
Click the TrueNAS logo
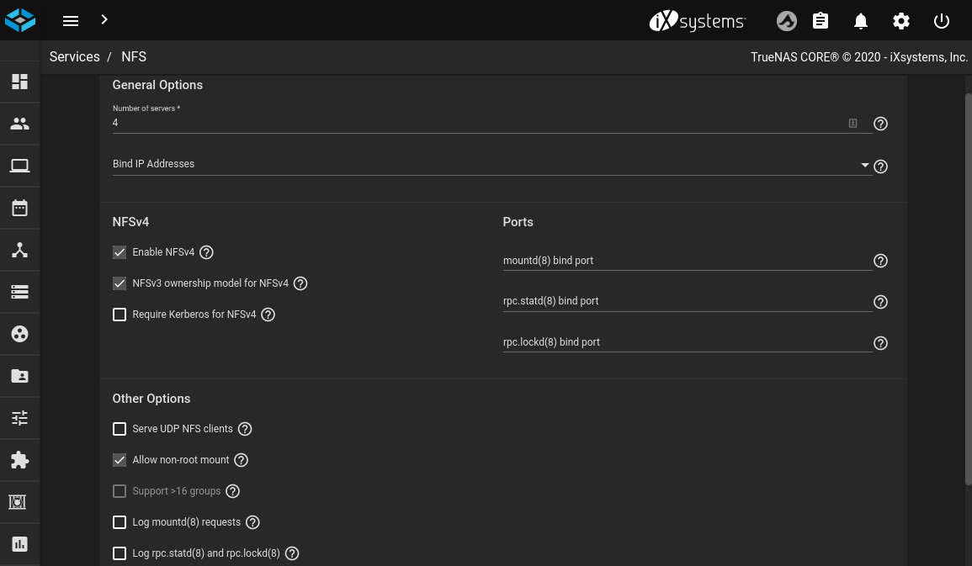[20, 20]
